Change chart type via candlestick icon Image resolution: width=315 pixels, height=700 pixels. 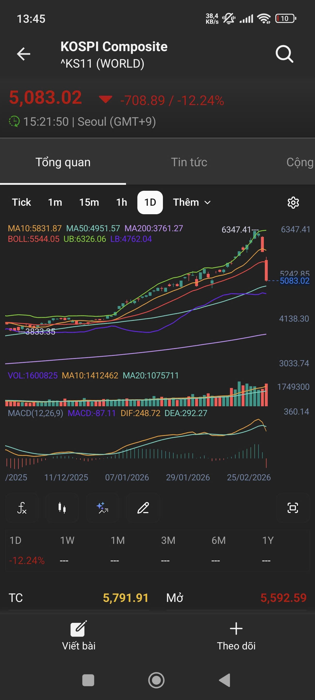tap(62, 508)
